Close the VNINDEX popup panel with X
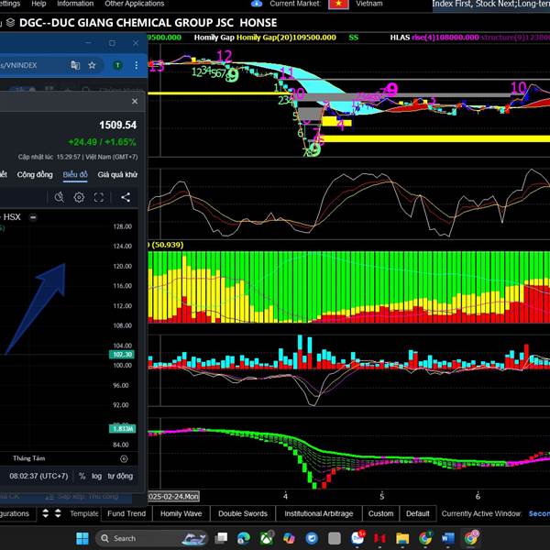The width and height of the screenshot is (550, 550). pos(135,102)
